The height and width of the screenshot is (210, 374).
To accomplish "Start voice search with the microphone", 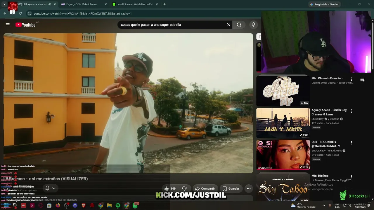I will 254,25.
